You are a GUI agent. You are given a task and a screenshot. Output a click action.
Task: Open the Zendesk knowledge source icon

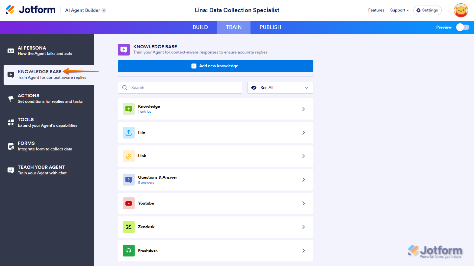click(129, 227)
